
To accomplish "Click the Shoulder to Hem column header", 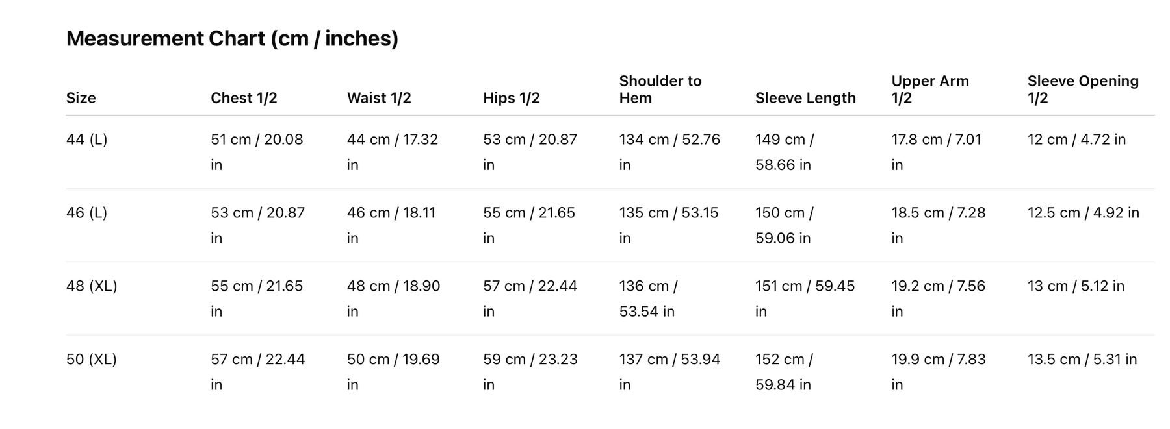I will coord(660,90).
